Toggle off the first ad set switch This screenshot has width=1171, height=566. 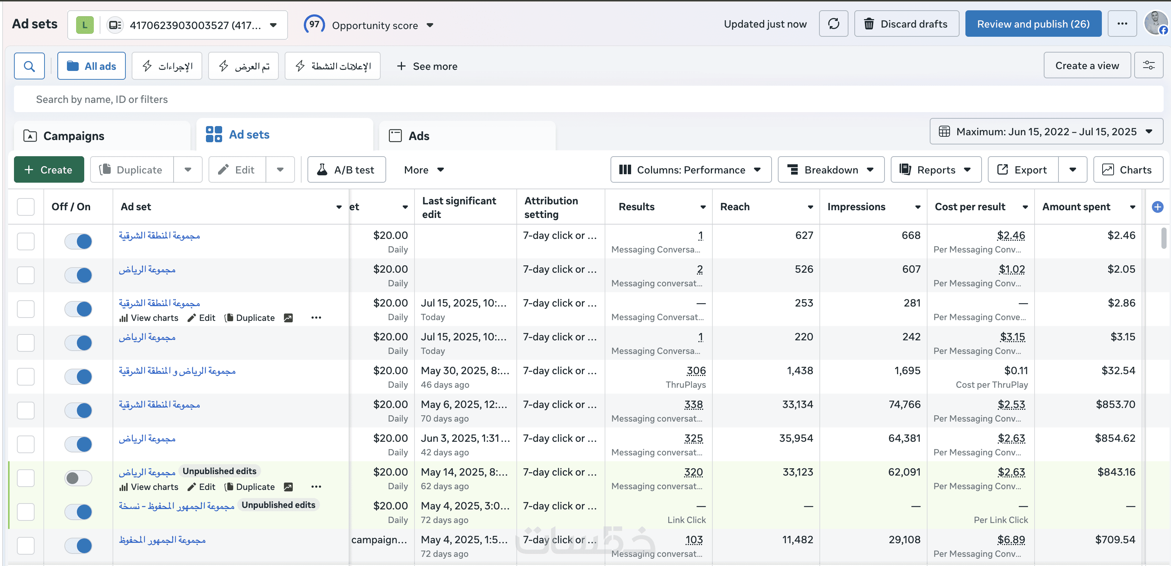[78, 241]
